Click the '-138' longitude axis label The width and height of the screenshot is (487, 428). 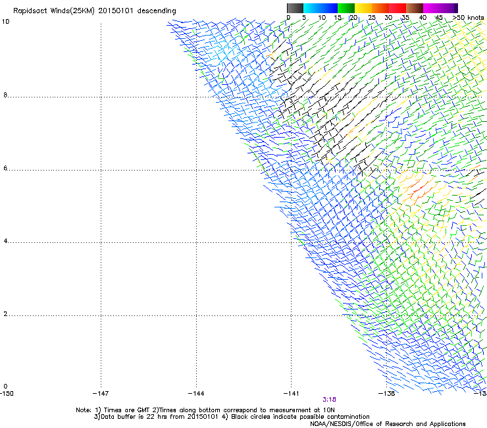point(386,394)
